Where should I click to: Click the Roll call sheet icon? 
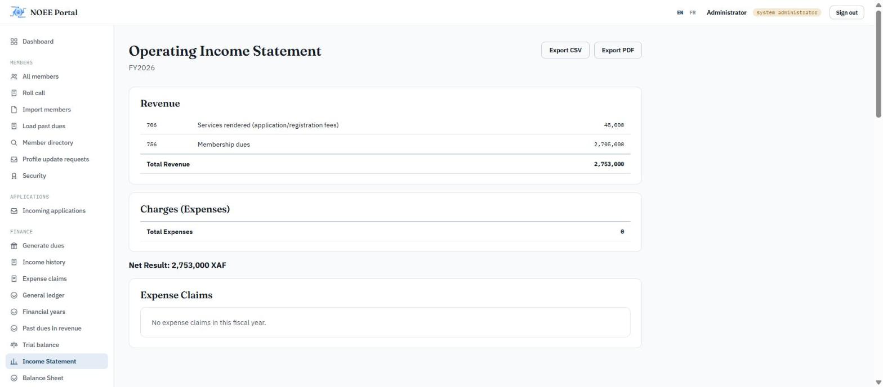coord(14,93)
